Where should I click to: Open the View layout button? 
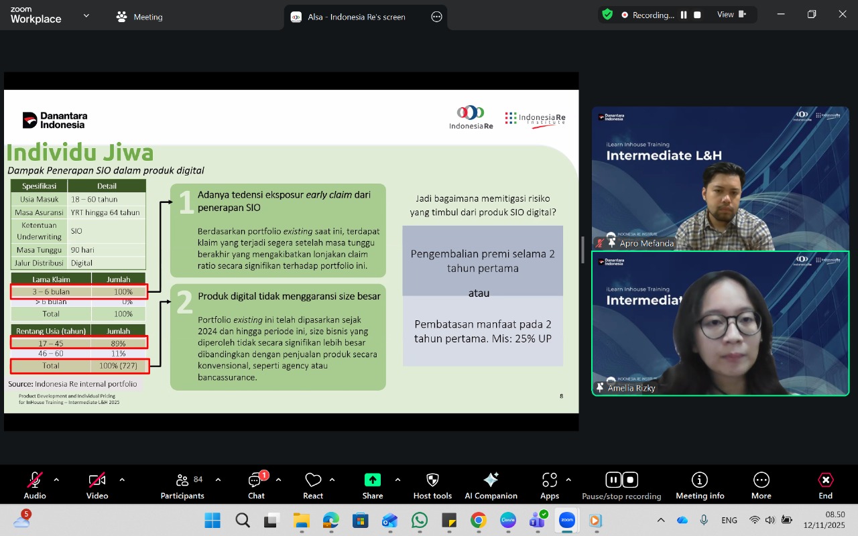coord(731,15)
